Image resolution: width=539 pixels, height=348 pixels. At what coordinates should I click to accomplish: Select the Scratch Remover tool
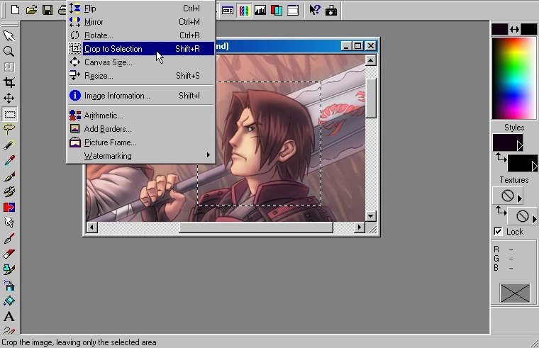tap(9, 238)
